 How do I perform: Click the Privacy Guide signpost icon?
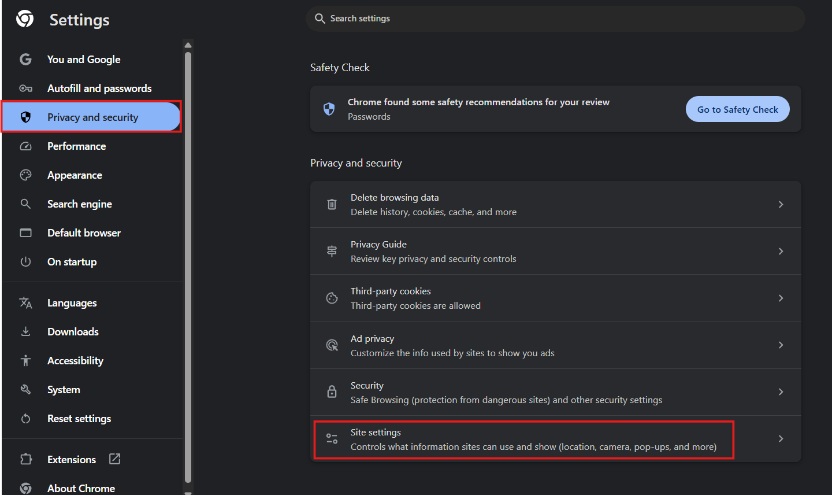click(x=332, y=251)
